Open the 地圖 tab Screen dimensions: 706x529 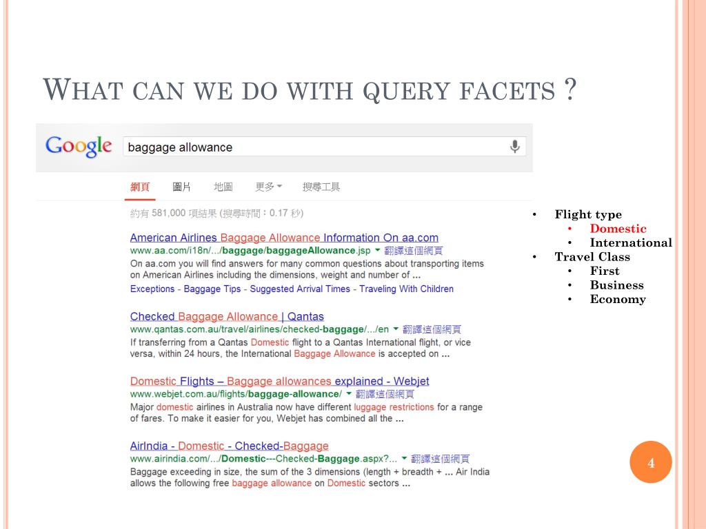click(x=223, y=187)
